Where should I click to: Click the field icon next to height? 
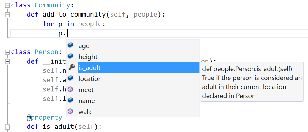pos(71,56)
